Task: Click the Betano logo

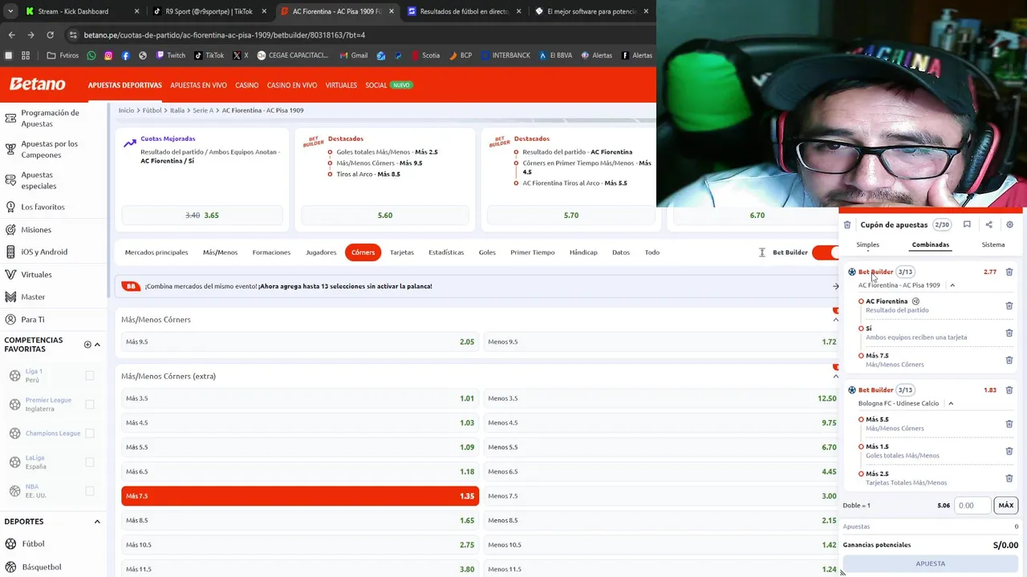Action: [37, 84]
